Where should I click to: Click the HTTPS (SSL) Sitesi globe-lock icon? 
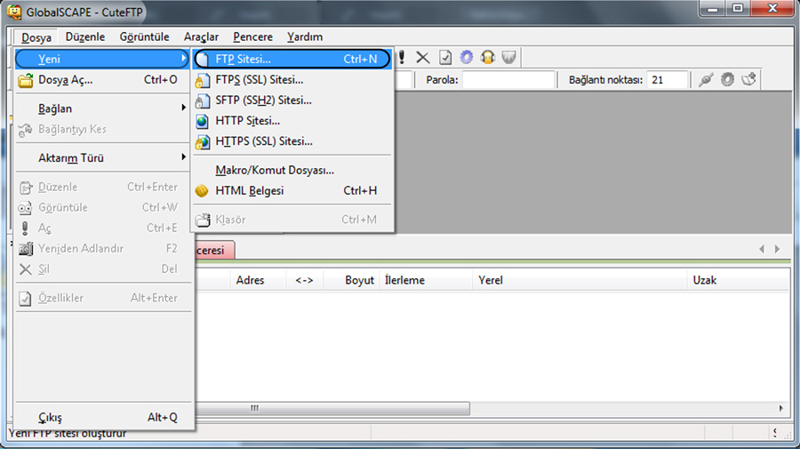point(203,142)
